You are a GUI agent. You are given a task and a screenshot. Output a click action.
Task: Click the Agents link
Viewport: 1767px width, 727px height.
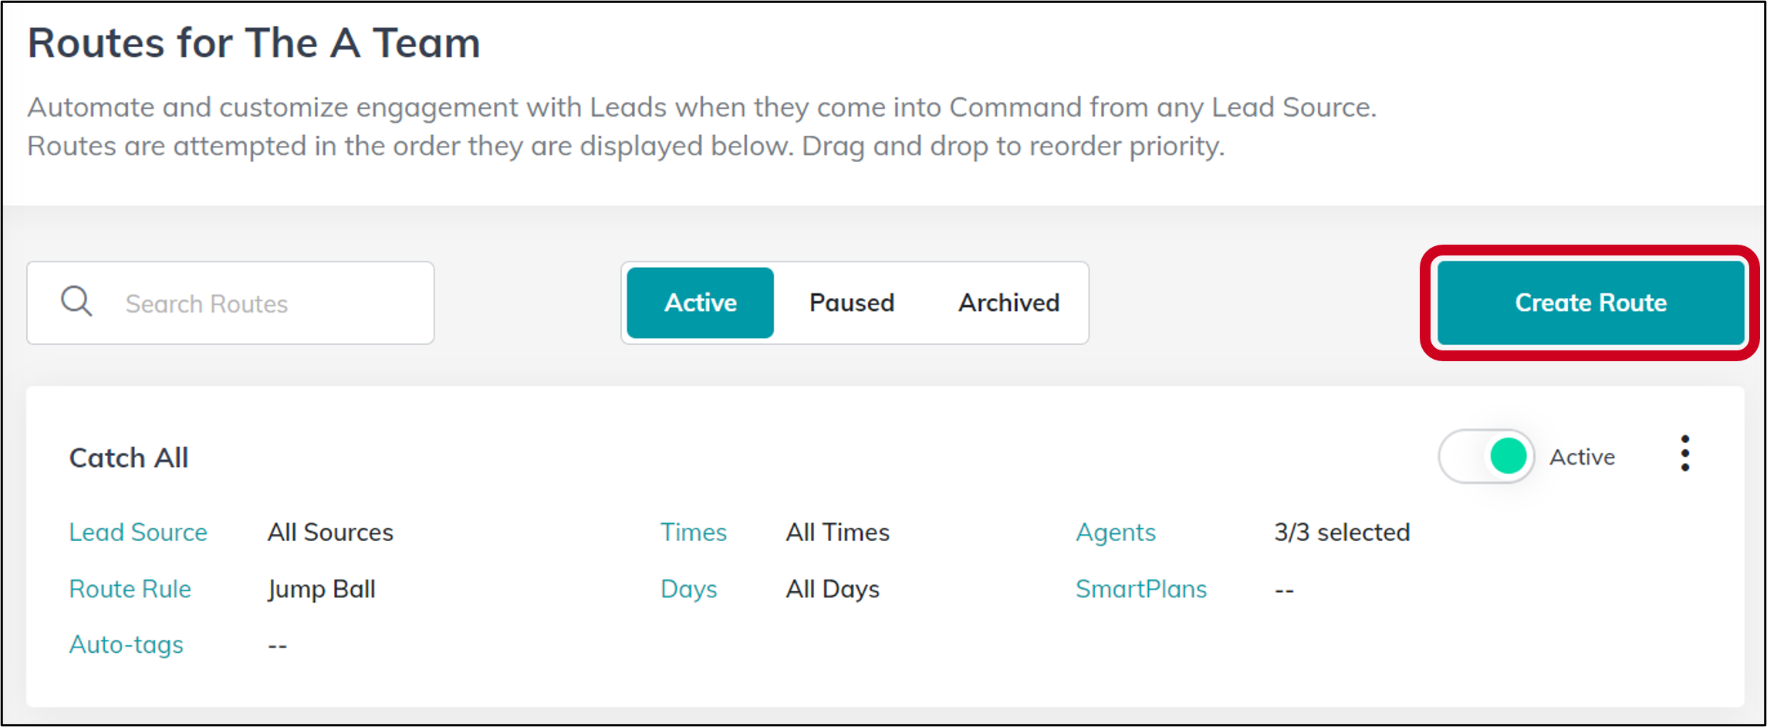pyautogui.click(x=1116, y=533)
